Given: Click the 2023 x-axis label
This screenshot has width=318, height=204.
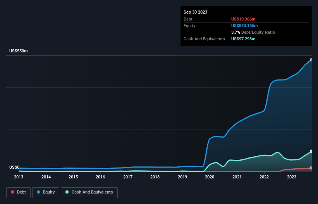Looking at the screenshot, I should 291,177.
